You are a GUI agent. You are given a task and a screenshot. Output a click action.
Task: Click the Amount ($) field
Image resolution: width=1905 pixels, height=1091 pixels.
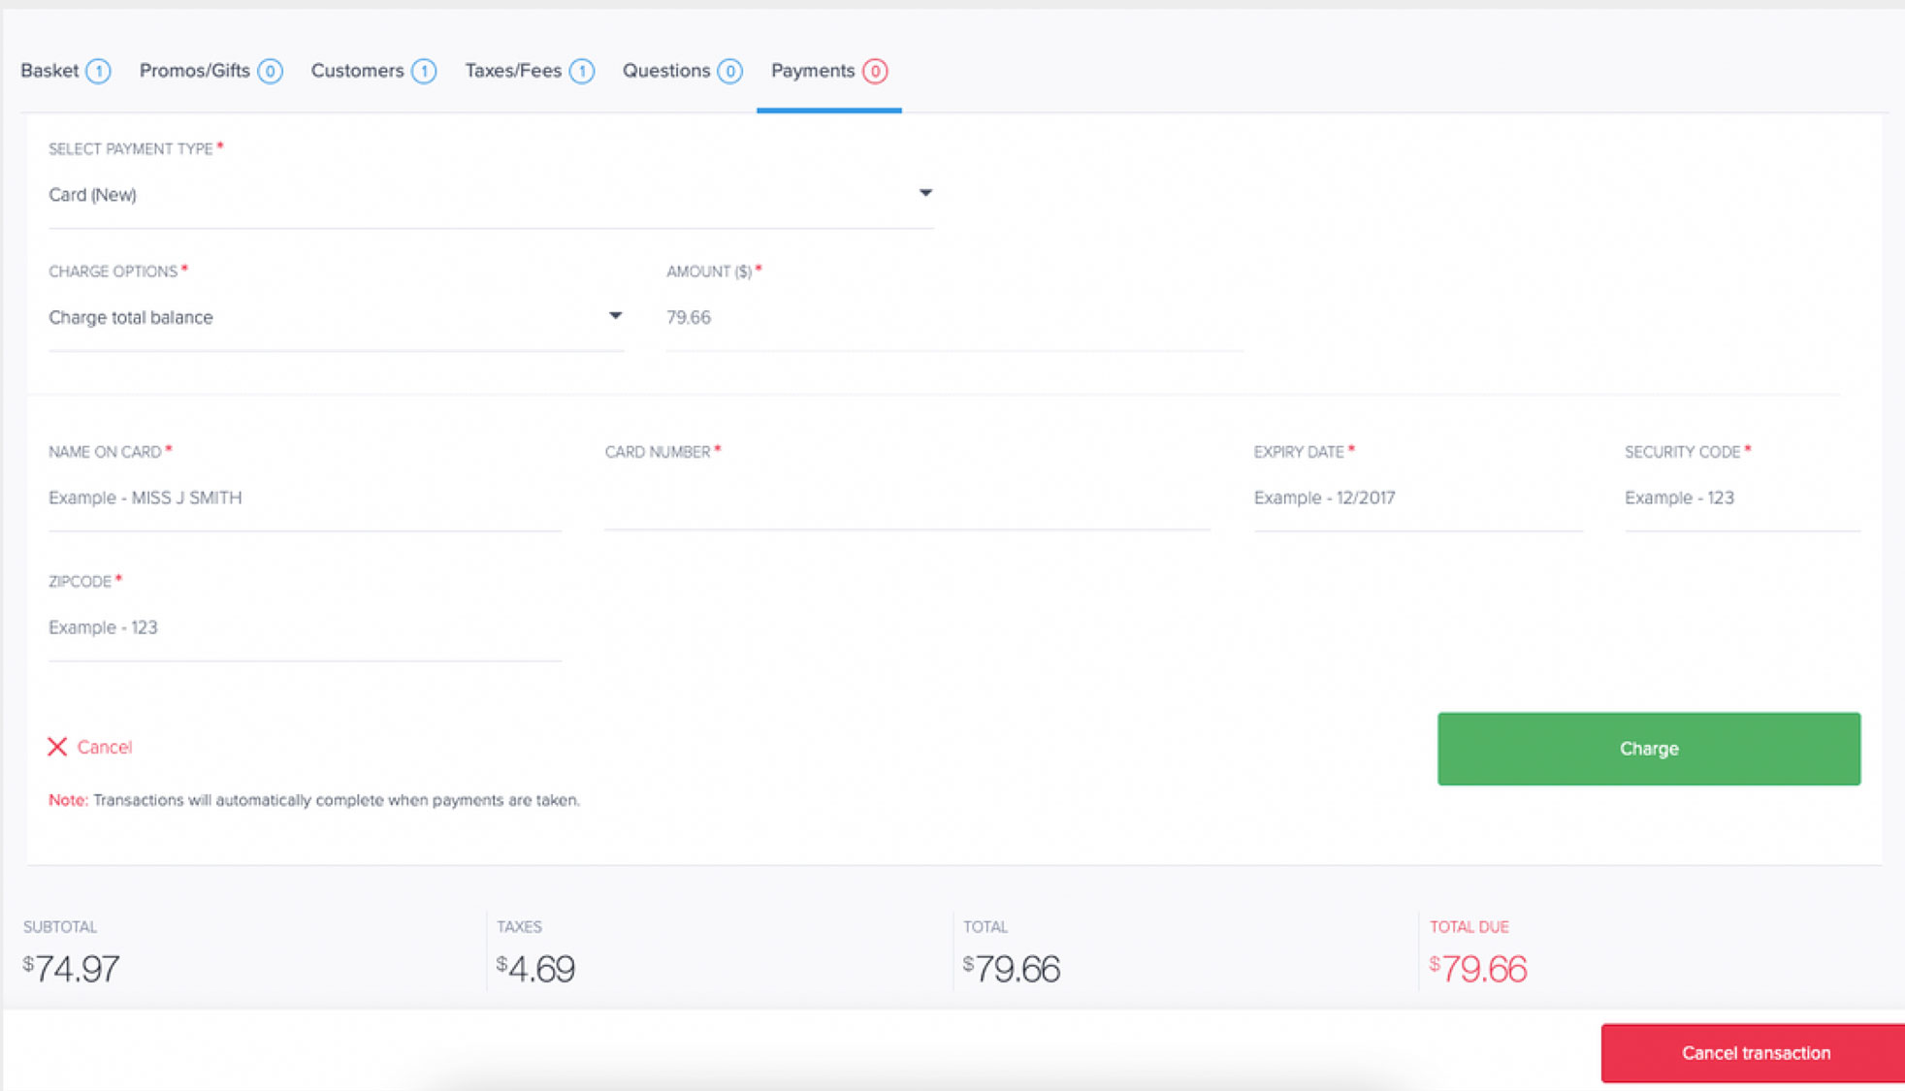pyautogui.click(x=954, y=317)
